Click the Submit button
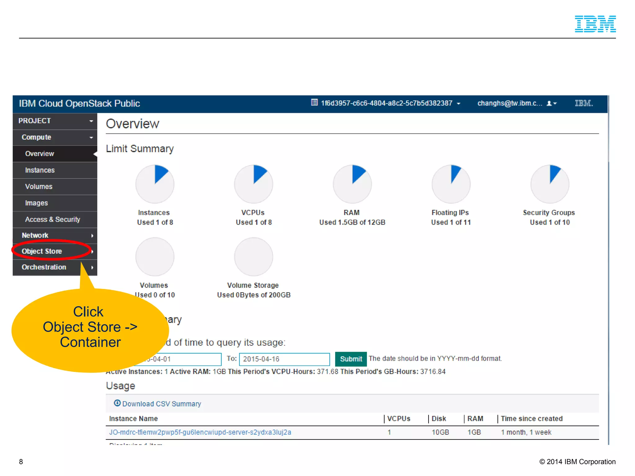635x476 pixels. pyautogui.click(x=351, y=359)
